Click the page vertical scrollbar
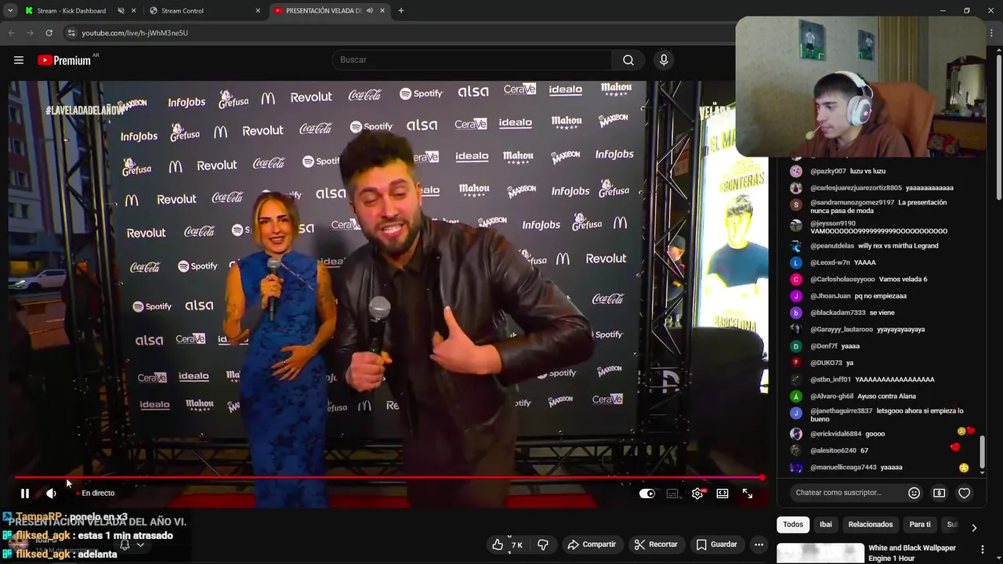This screenshot has height=564, width=1003. click(x=998, y=125)
